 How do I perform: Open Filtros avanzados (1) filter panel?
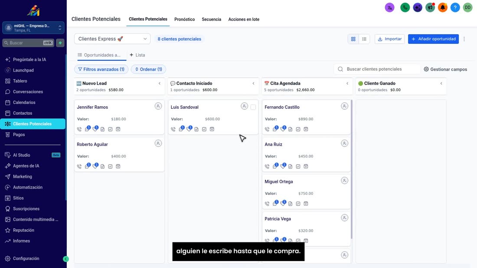(101, 69)
